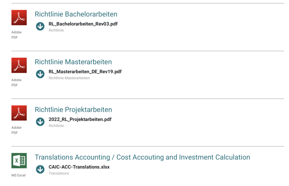Open the Richtlinie Bachelorarbeiten heading link
This screenshot has height=186, width=289.
76,14
